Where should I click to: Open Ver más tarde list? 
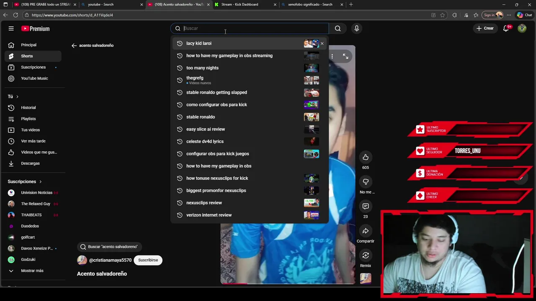(x=33, y=141)
